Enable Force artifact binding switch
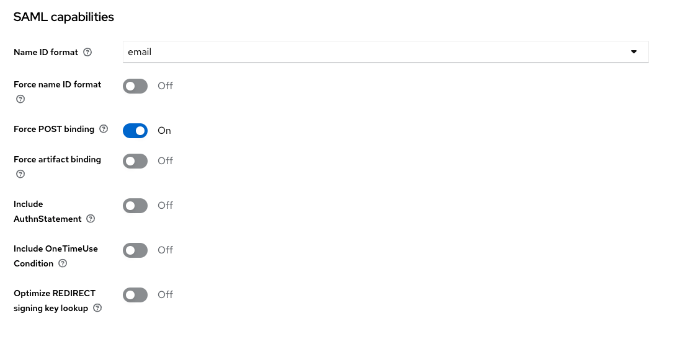This screenshot has width=673, height=347. tap(135, 161)
